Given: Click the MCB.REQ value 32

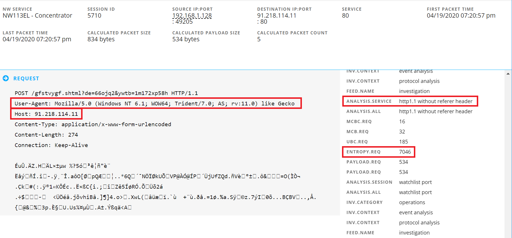Looking at the screenshot, I should tap(402, 132).
